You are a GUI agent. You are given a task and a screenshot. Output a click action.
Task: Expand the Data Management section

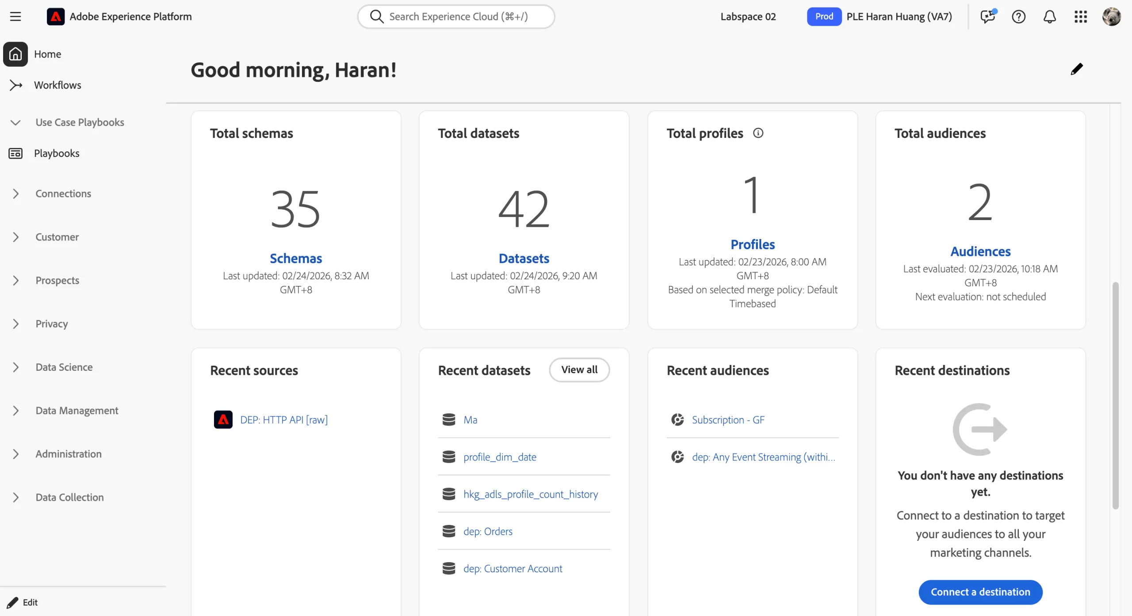[x=15, y=411]
